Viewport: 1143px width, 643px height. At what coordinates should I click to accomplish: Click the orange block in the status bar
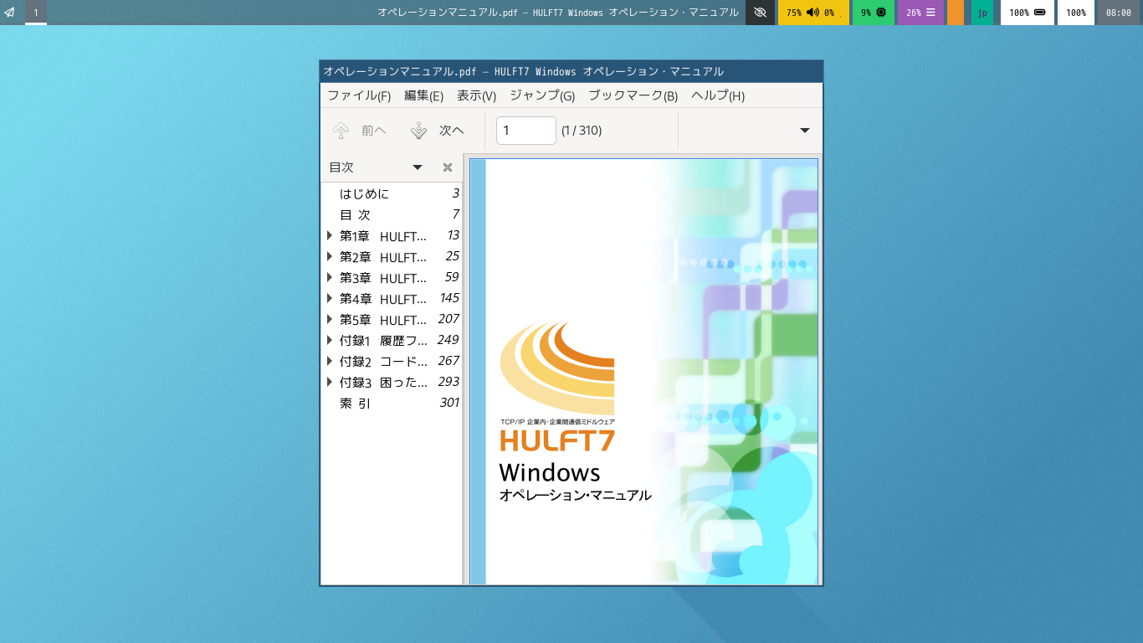[956, 13]
